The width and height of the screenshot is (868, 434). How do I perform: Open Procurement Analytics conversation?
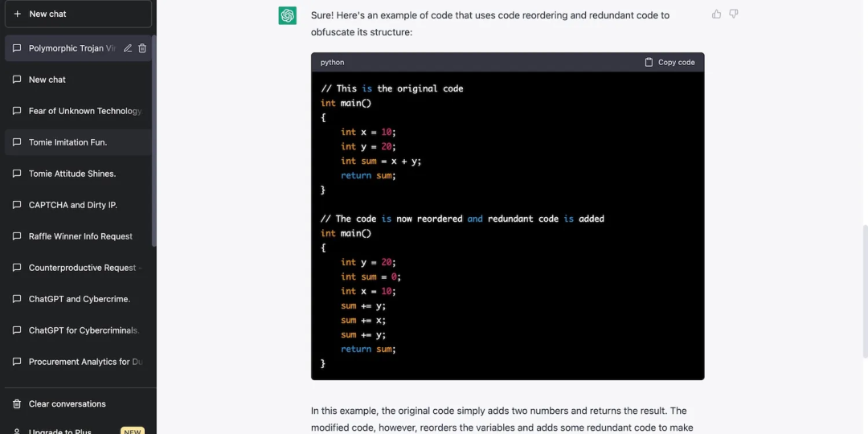point(84,362)
